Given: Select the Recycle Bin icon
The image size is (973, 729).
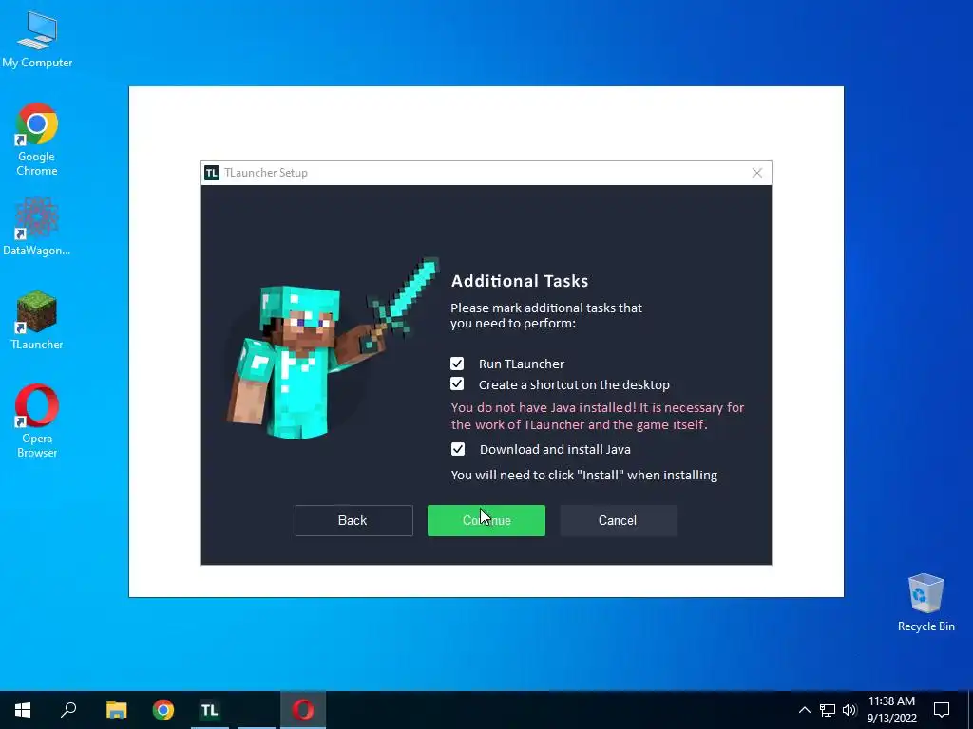Looking at the screenshot, I should [925, 603].
